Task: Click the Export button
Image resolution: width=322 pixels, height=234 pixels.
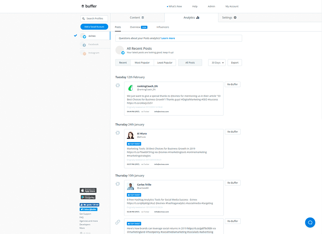Action: tap(235, 63)
